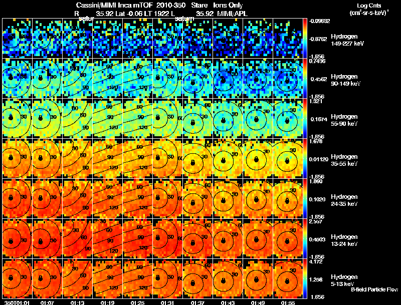Click the B-field Particle Flow label

click(374, 289)
